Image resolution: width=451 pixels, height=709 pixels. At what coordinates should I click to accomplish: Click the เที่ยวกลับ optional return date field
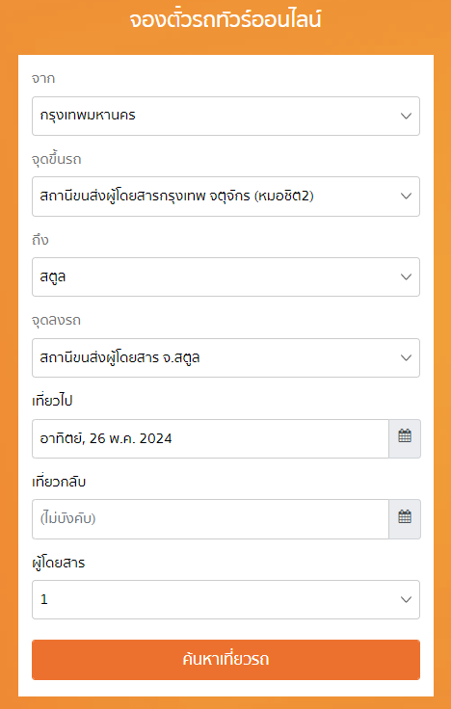[210, 518]
